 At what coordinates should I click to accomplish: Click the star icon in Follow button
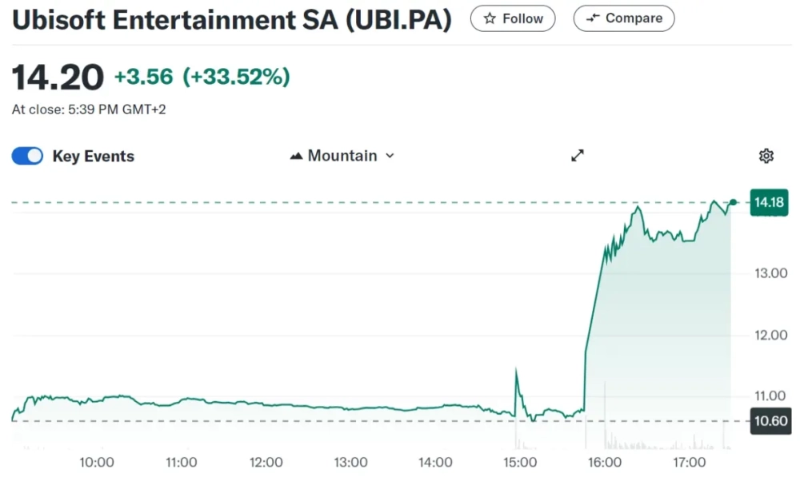point(490,19)
